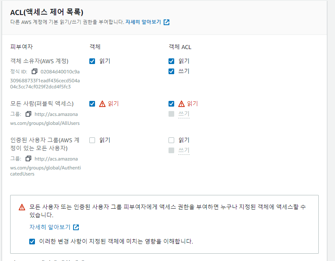Uncheck public access ACL 읽기 checkbox
This screenshot has width=335, height=261.
[171, 104]
